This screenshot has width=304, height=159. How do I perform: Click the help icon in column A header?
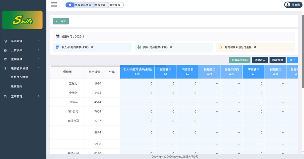[x=139, y=74]
